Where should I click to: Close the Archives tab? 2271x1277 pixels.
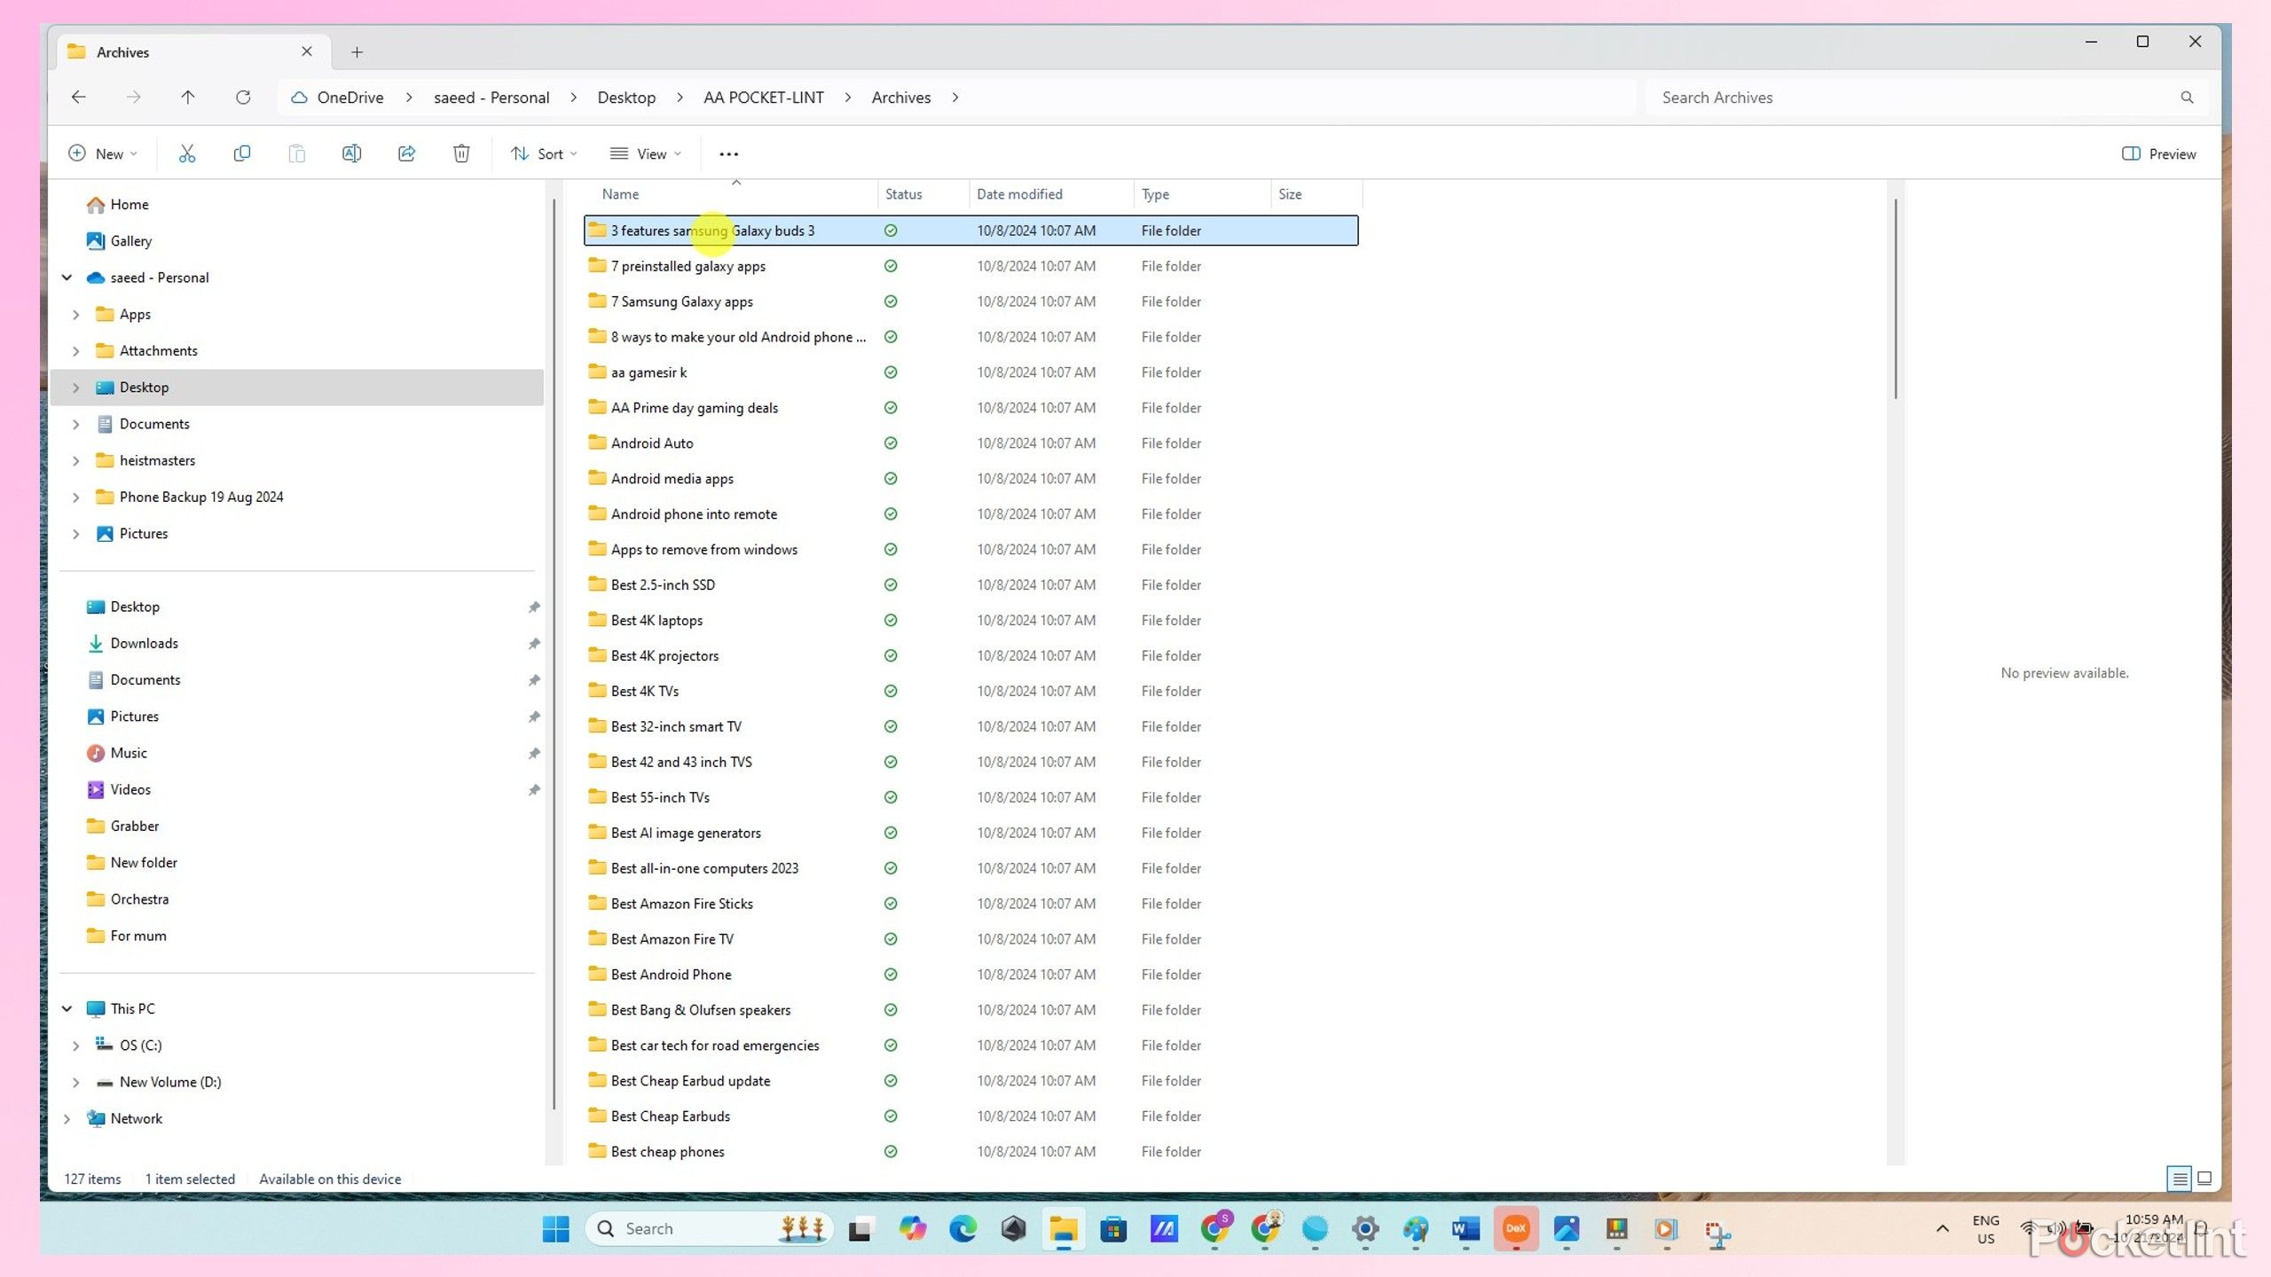click(x=307, y=51)
